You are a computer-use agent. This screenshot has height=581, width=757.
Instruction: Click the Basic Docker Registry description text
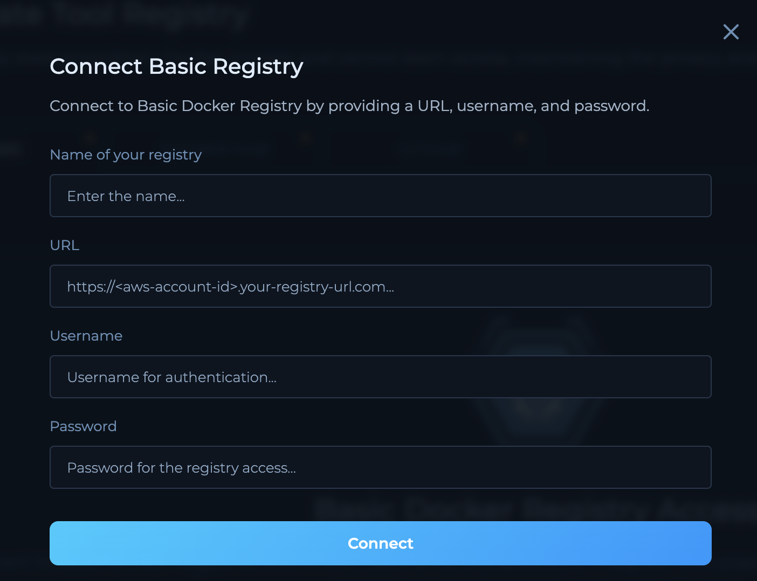pos(349,106)
